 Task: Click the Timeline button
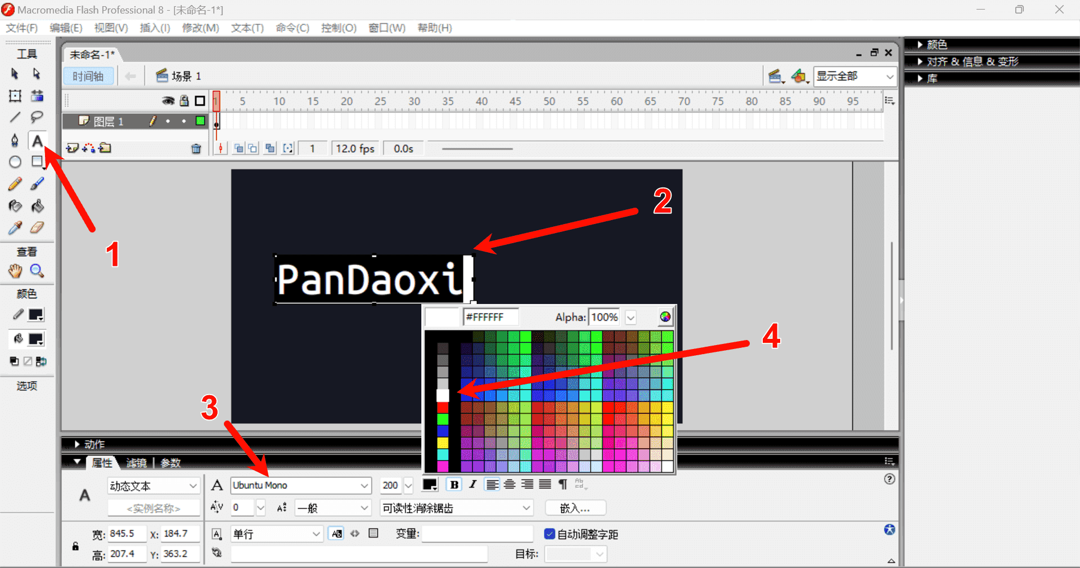click(x=88, y=76)
